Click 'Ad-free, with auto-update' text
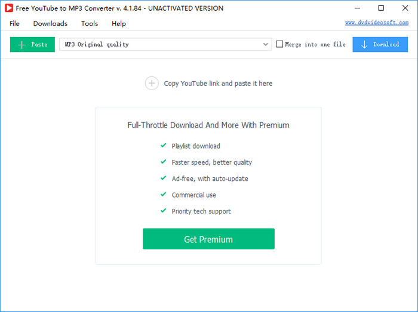The height and width of the screenshot is (312, 418). [210, 178]
